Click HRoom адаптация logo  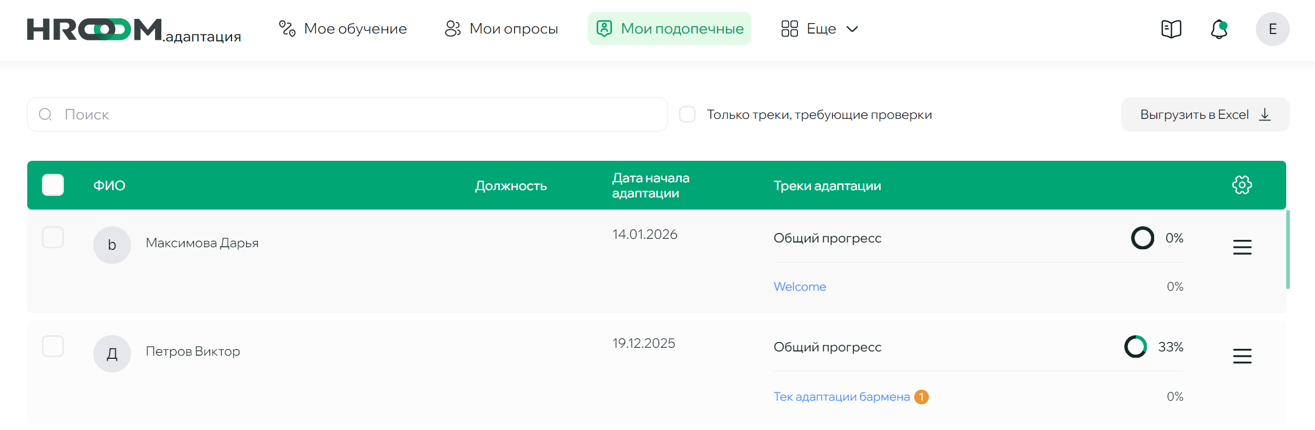click(x=134, y=30)
